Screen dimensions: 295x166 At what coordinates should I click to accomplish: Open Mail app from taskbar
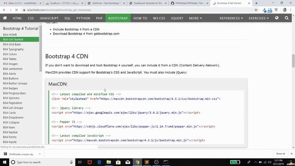pos(128,162)
